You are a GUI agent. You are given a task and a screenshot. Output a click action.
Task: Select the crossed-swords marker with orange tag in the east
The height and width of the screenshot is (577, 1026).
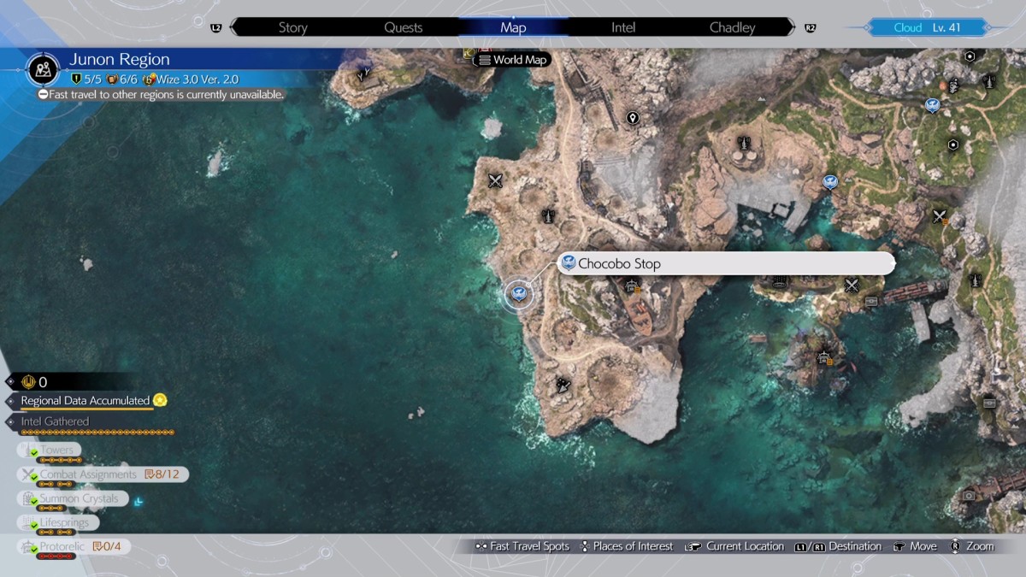[x=940, y=216]
